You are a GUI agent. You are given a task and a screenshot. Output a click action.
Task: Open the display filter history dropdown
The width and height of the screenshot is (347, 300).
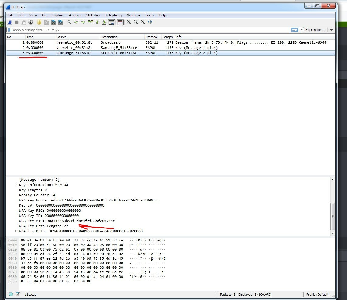302,30
